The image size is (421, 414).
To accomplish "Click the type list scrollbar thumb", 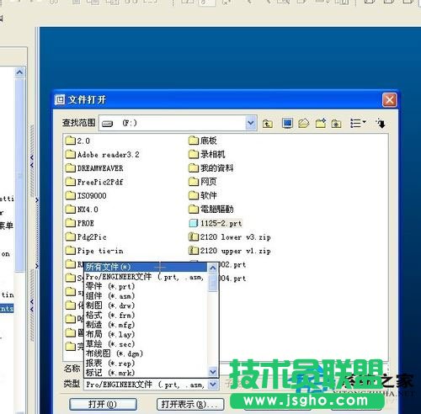I will [213, 283].
